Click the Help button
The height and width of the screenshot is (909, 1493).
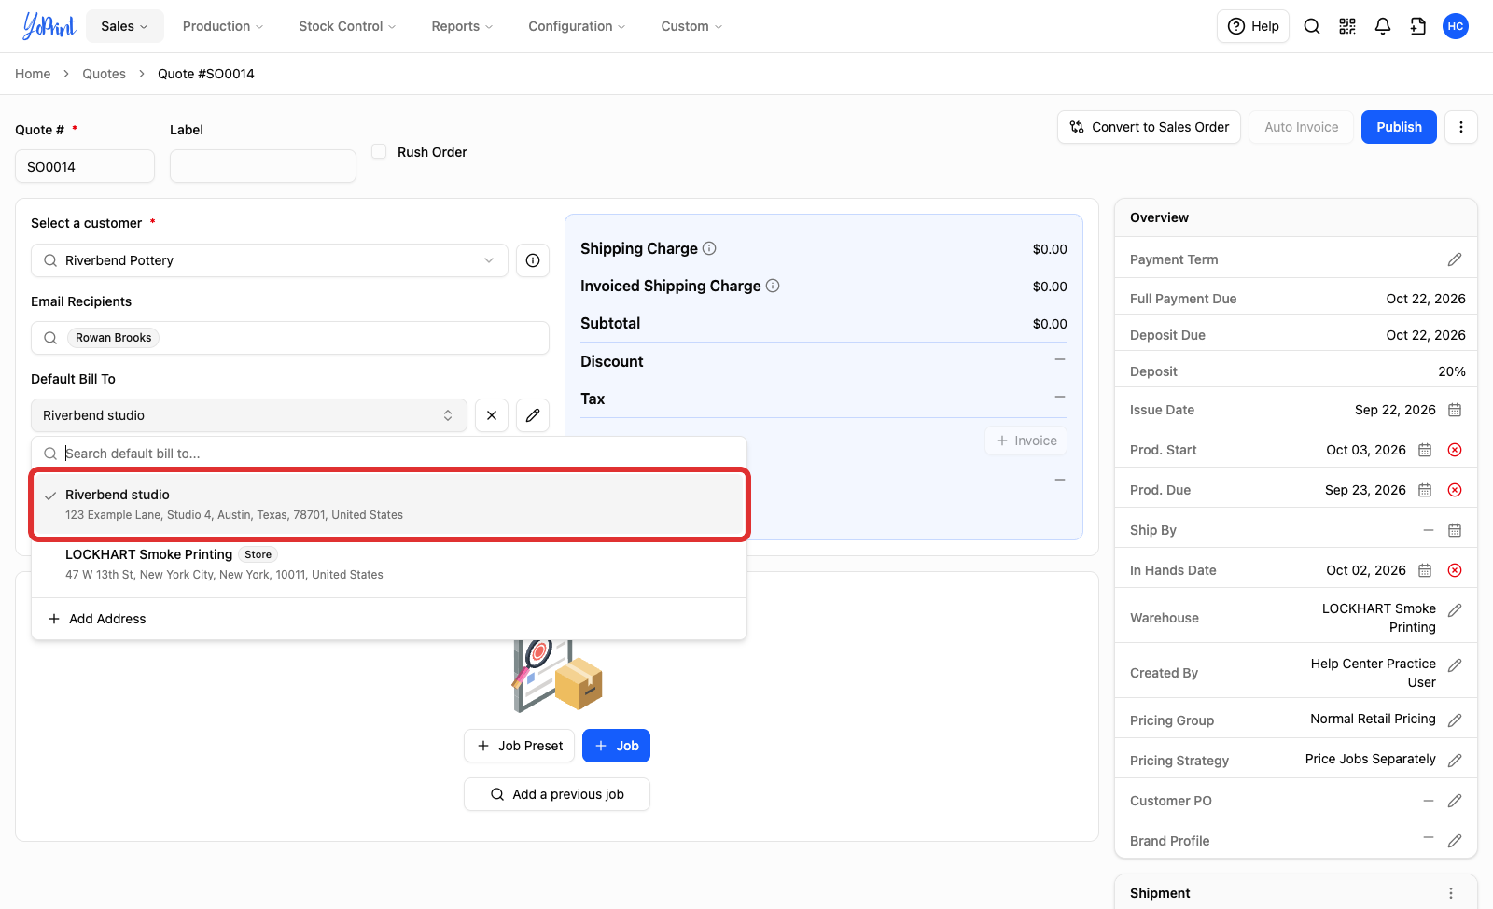pos(1253,26)
